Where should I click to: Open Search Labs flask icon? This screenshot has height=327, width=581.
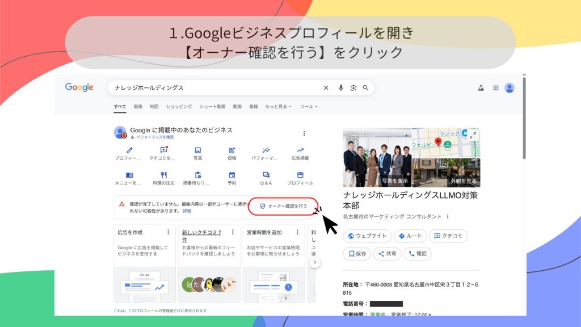pyautogui.click(x=481, y=88)
